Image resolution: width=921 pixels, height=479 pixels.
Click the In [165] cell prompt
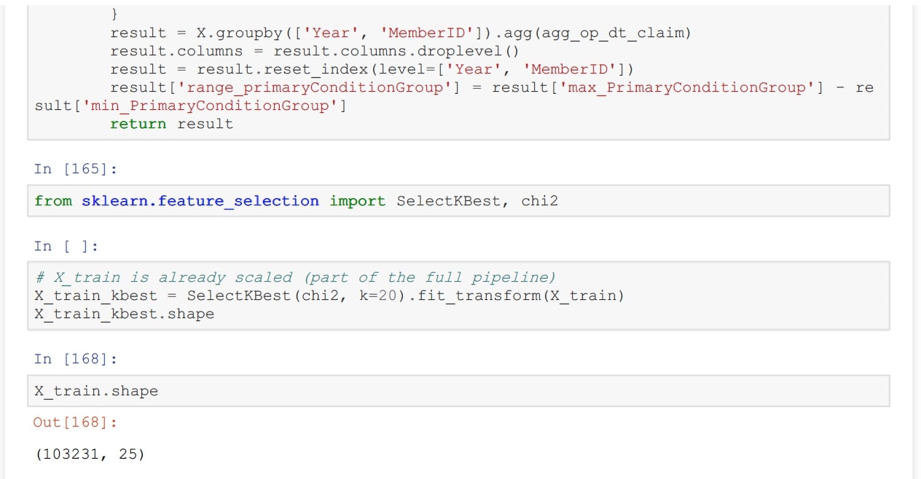click(76, 169)
